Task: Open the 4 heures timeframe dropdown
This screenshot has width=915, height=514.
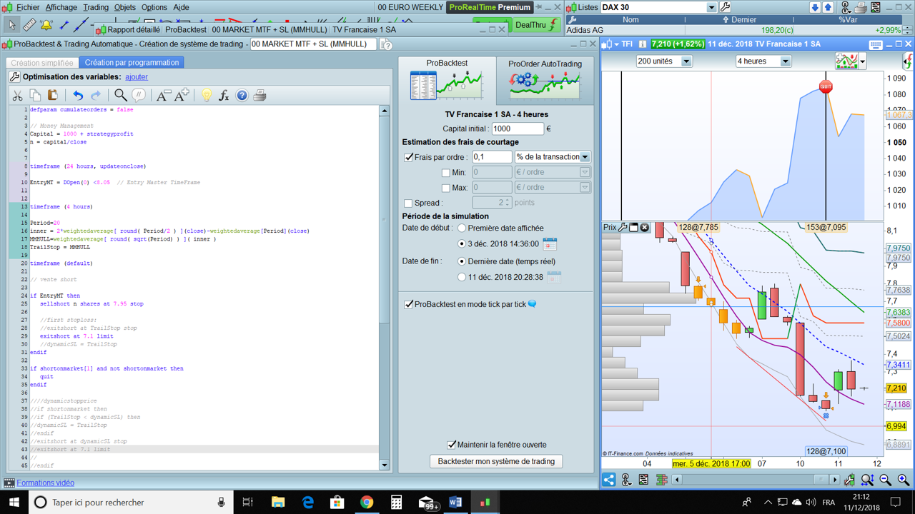Action: click(x=785, y=61)
